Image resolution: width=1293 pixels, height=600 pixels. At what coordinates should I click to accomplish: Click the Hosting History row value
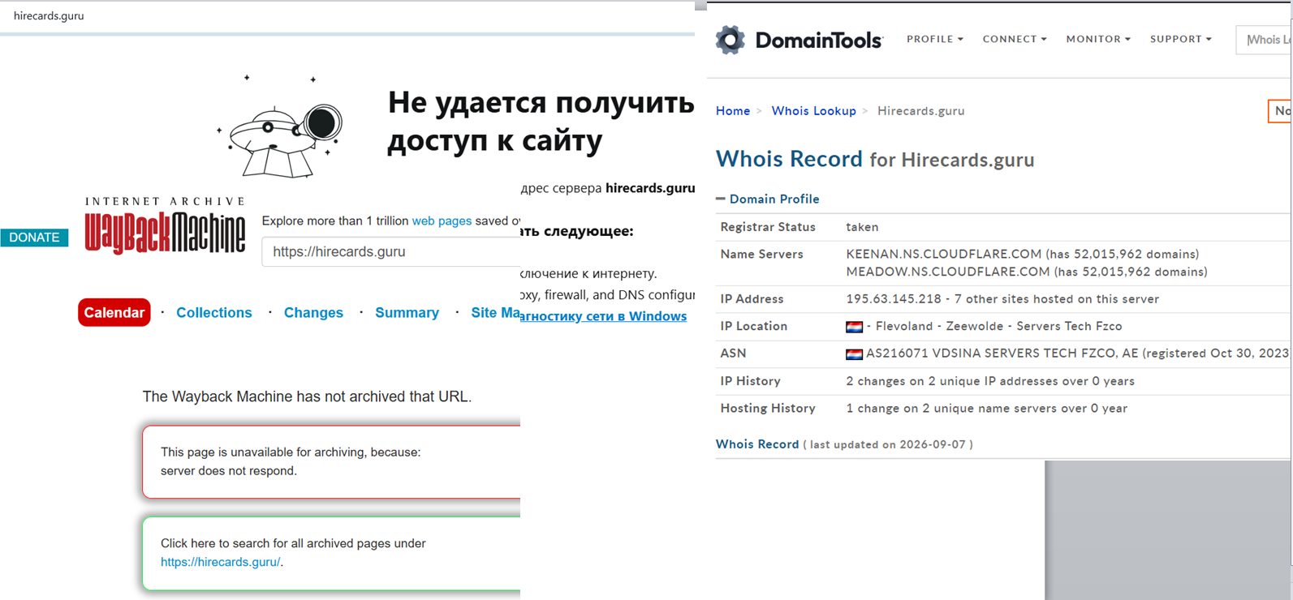tap(986, 409)
